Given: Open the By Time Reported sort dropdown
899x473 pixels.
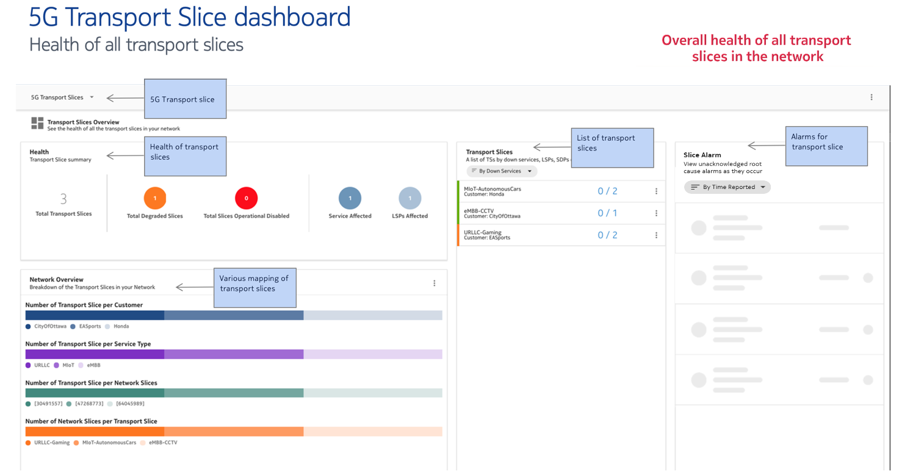Looking at the screenshot, I should coord(727,187).
